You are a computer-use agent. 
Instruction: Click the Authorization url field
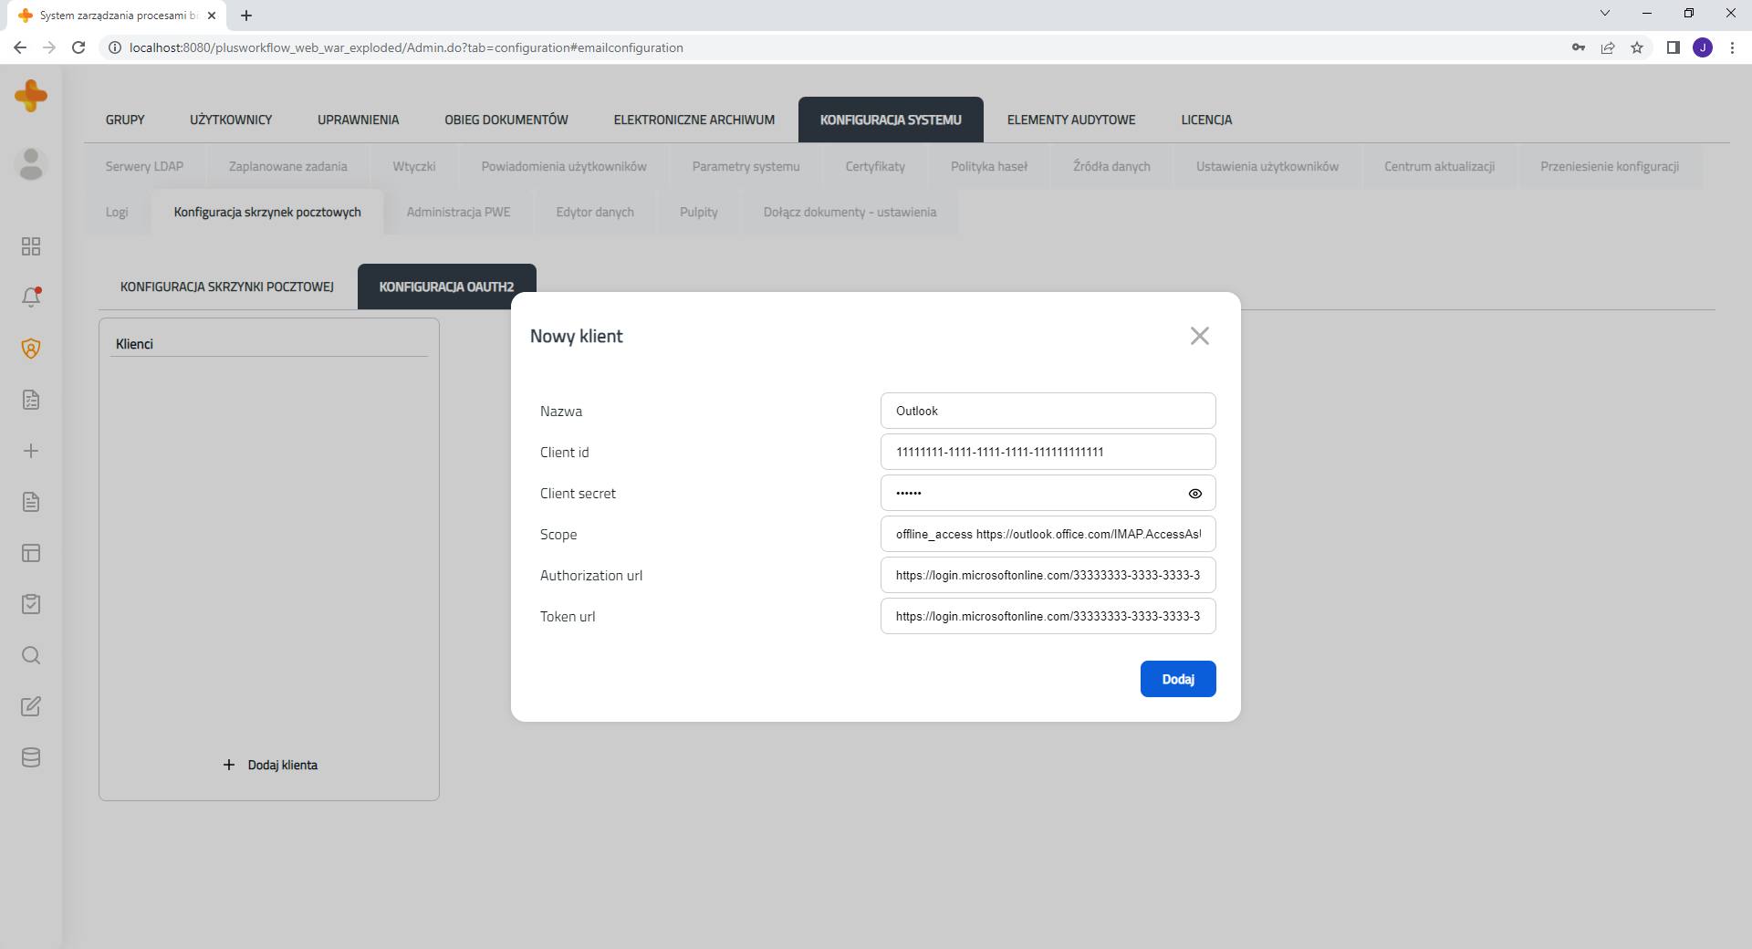click(1048, 575)
